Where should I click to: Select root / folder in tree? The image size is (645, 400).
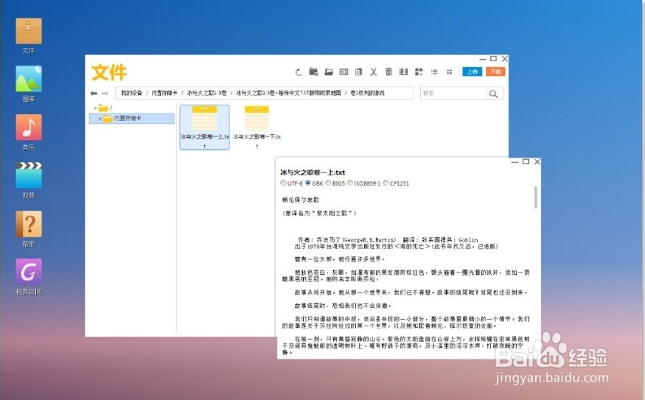pyautogui.click(x=105, y=108)
